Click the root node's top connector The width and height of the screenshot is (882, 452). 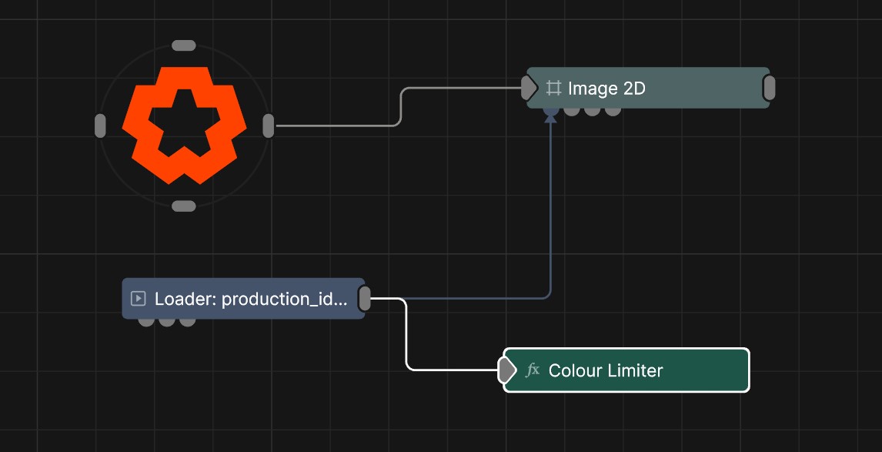184,45
